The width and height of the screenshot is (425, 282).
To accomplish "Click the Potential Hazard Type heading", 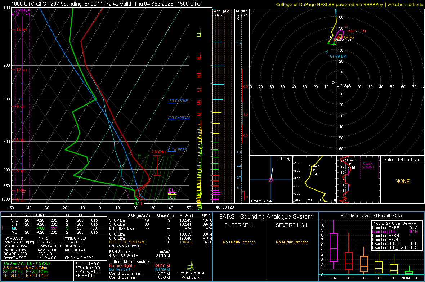I will [x=402, y=160].
